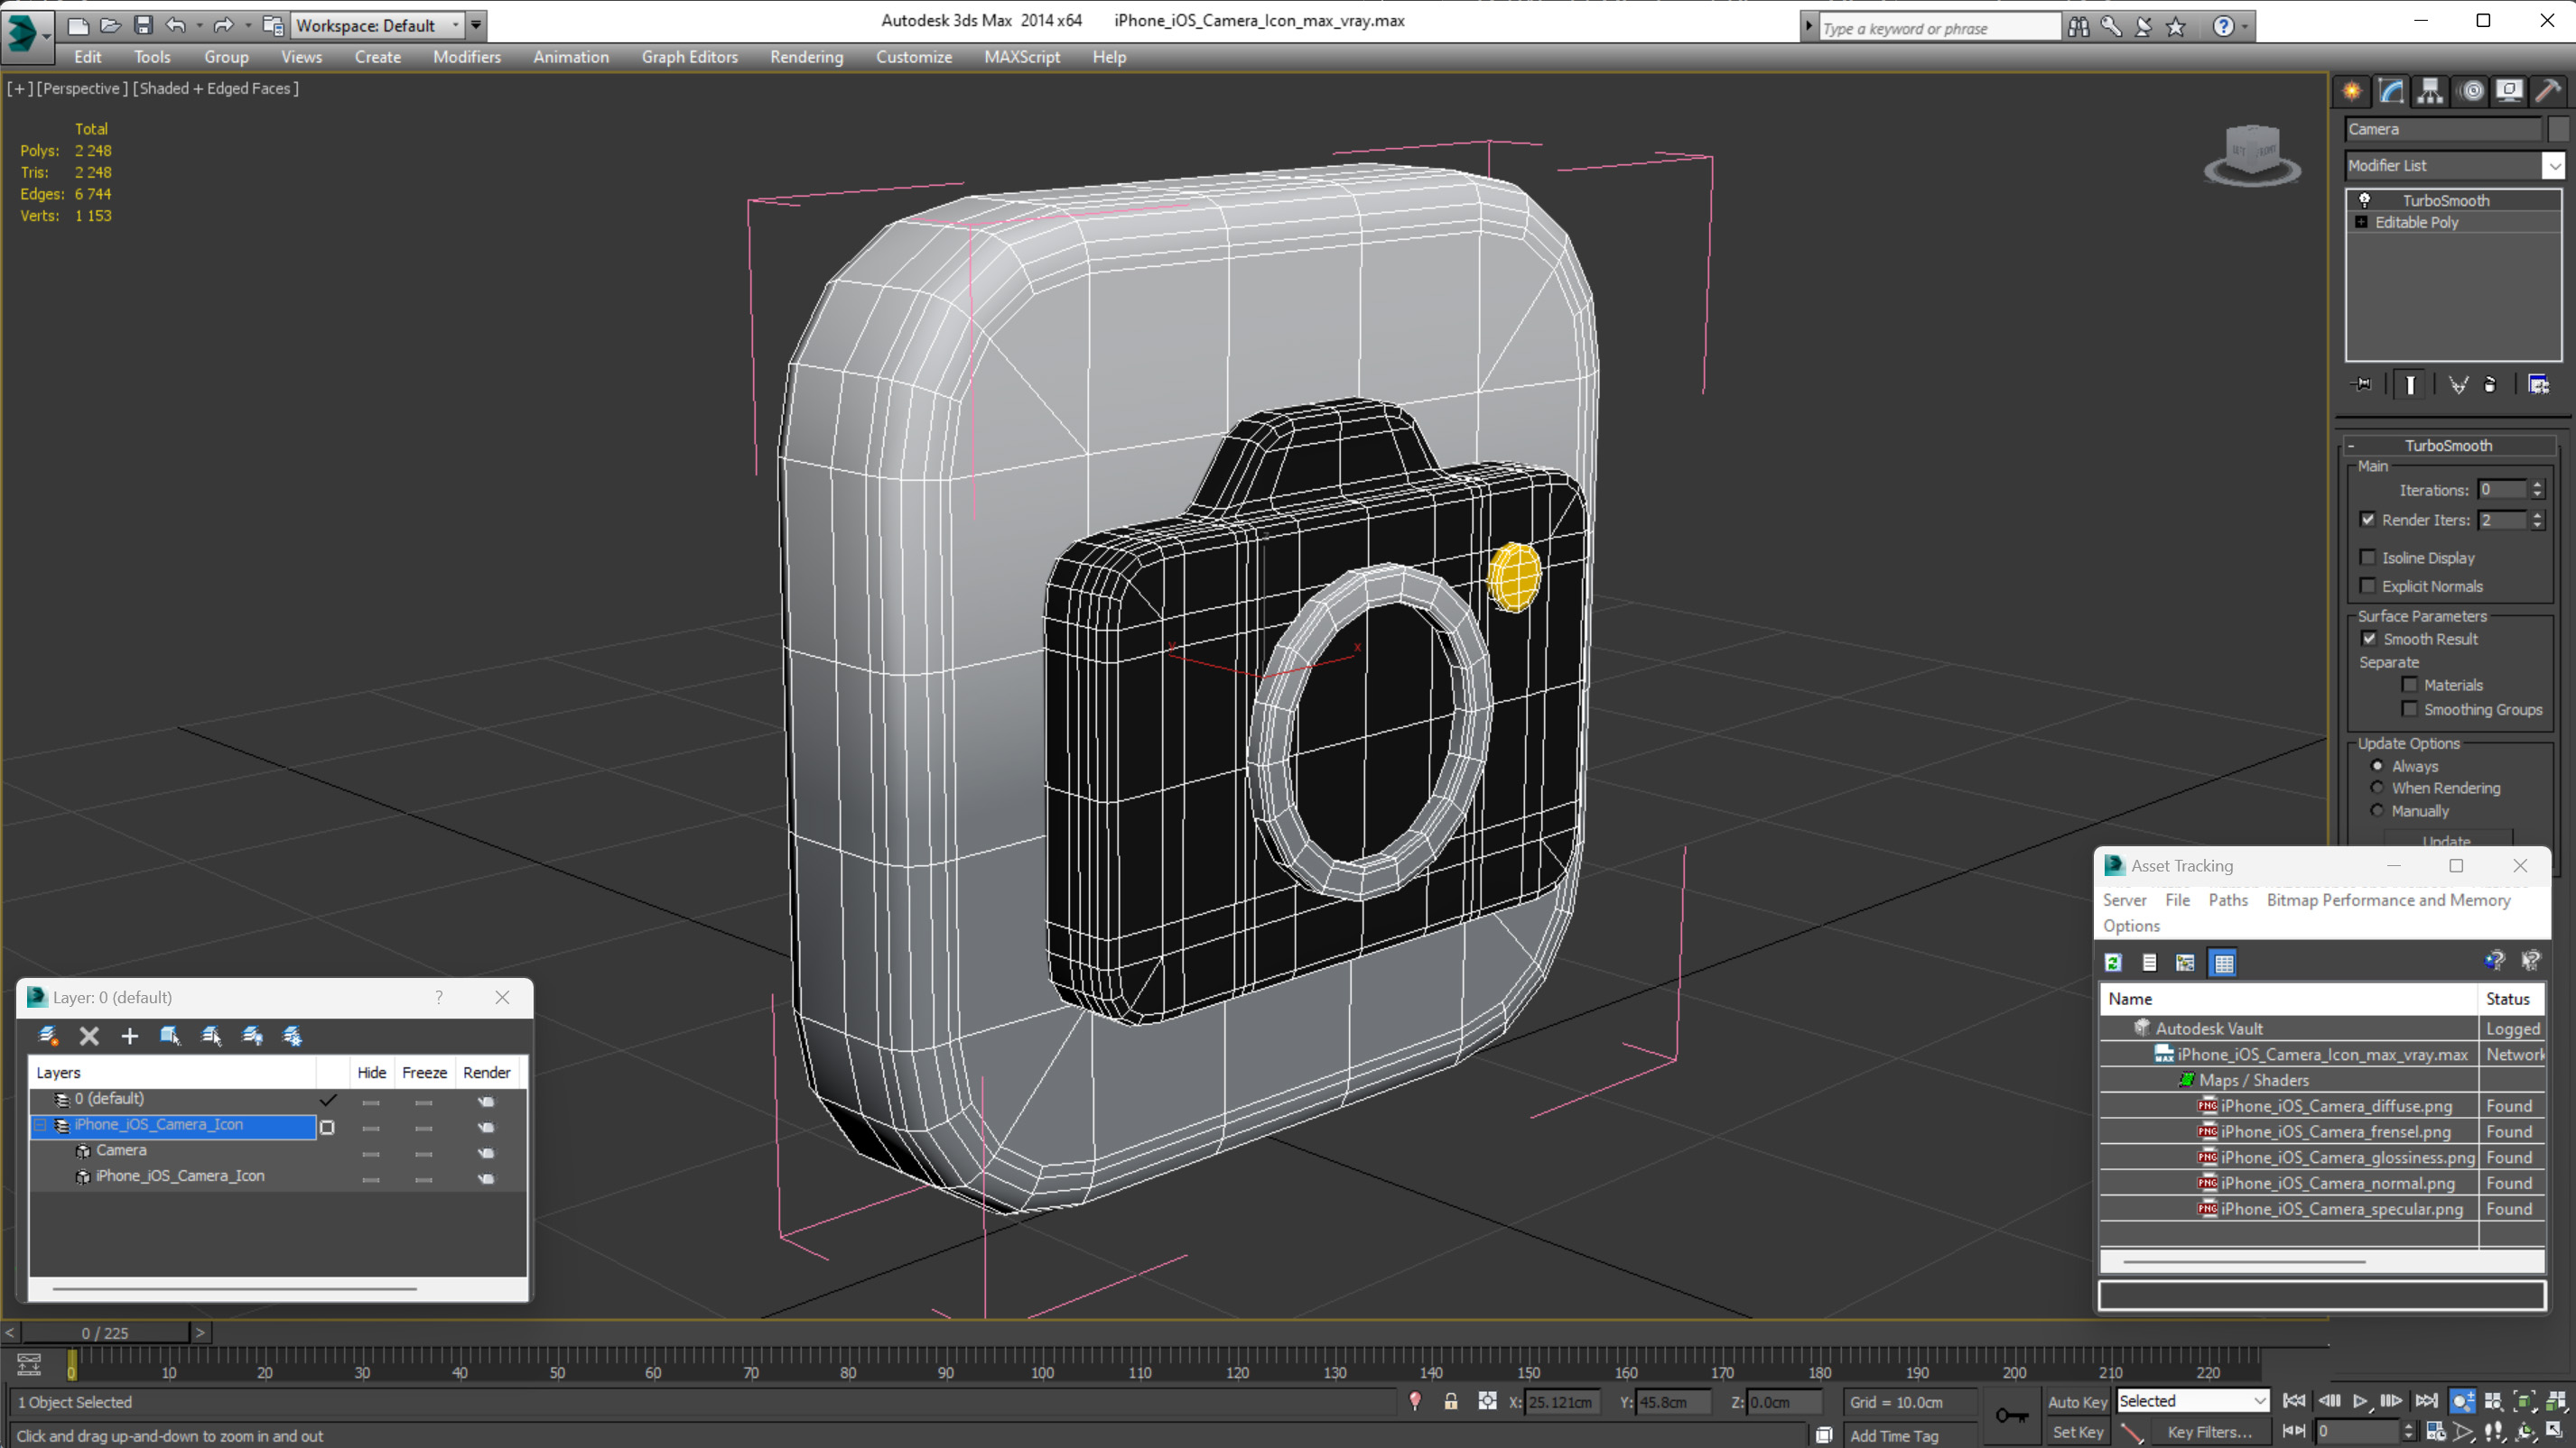Click Highlight Selected Objects' Layers icon
The image size is (2576, 1448).
211,1037
